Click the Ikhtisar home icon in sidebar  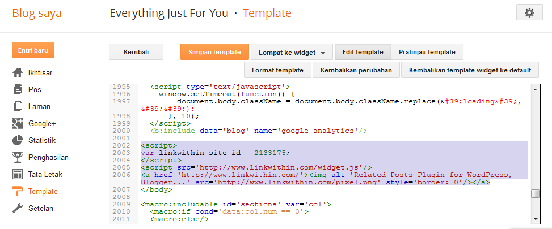(18, 73)
